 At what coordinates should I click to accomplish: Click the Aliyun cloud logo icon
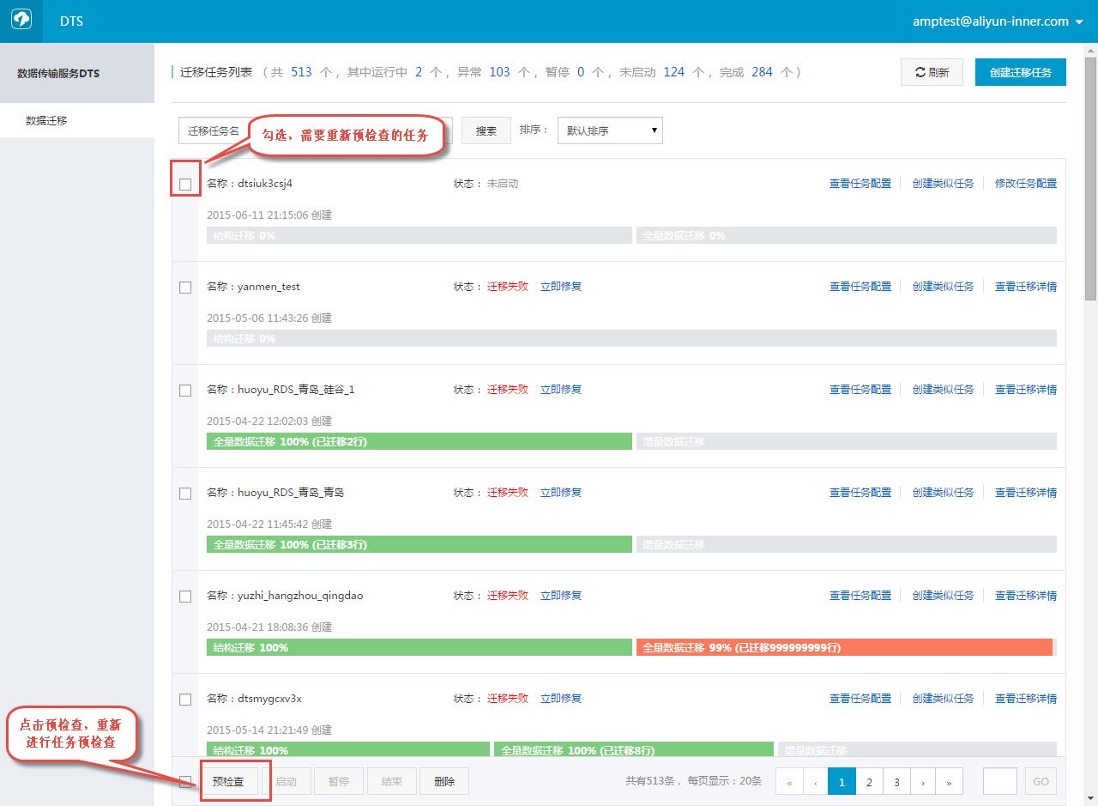pyautogui.click(x=21, y=21)
